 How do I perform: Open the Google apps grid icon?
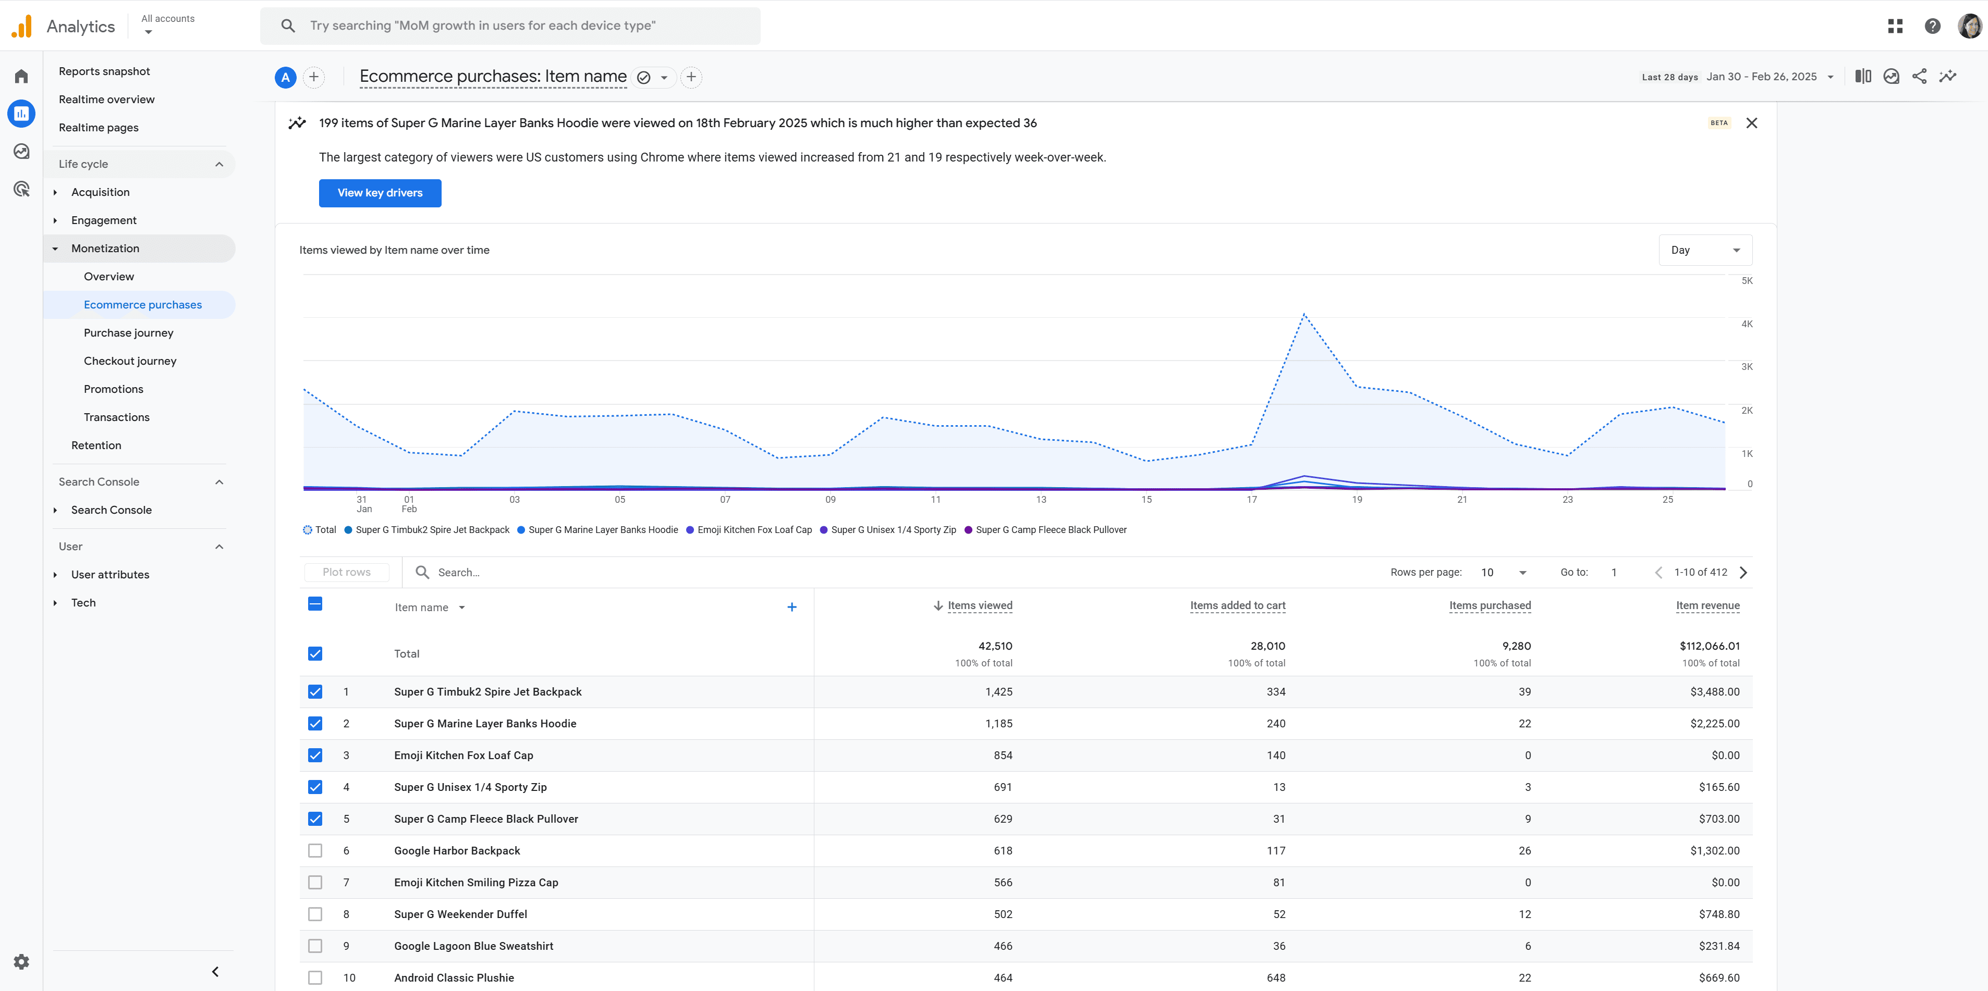[x=1895, y=26]
